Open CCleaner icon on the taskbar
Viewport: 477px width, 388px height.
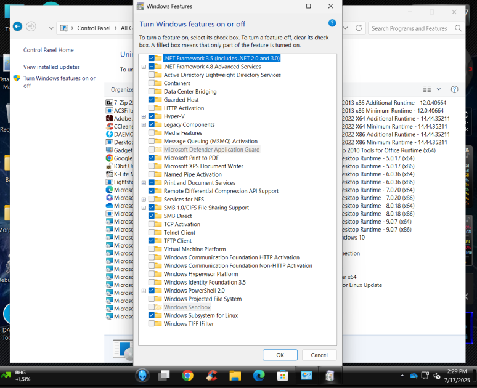[211, 376]
